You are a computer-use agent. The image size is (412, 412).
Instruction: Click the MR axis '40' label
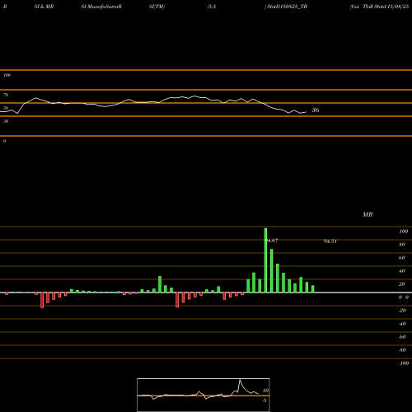click(402, 271)
